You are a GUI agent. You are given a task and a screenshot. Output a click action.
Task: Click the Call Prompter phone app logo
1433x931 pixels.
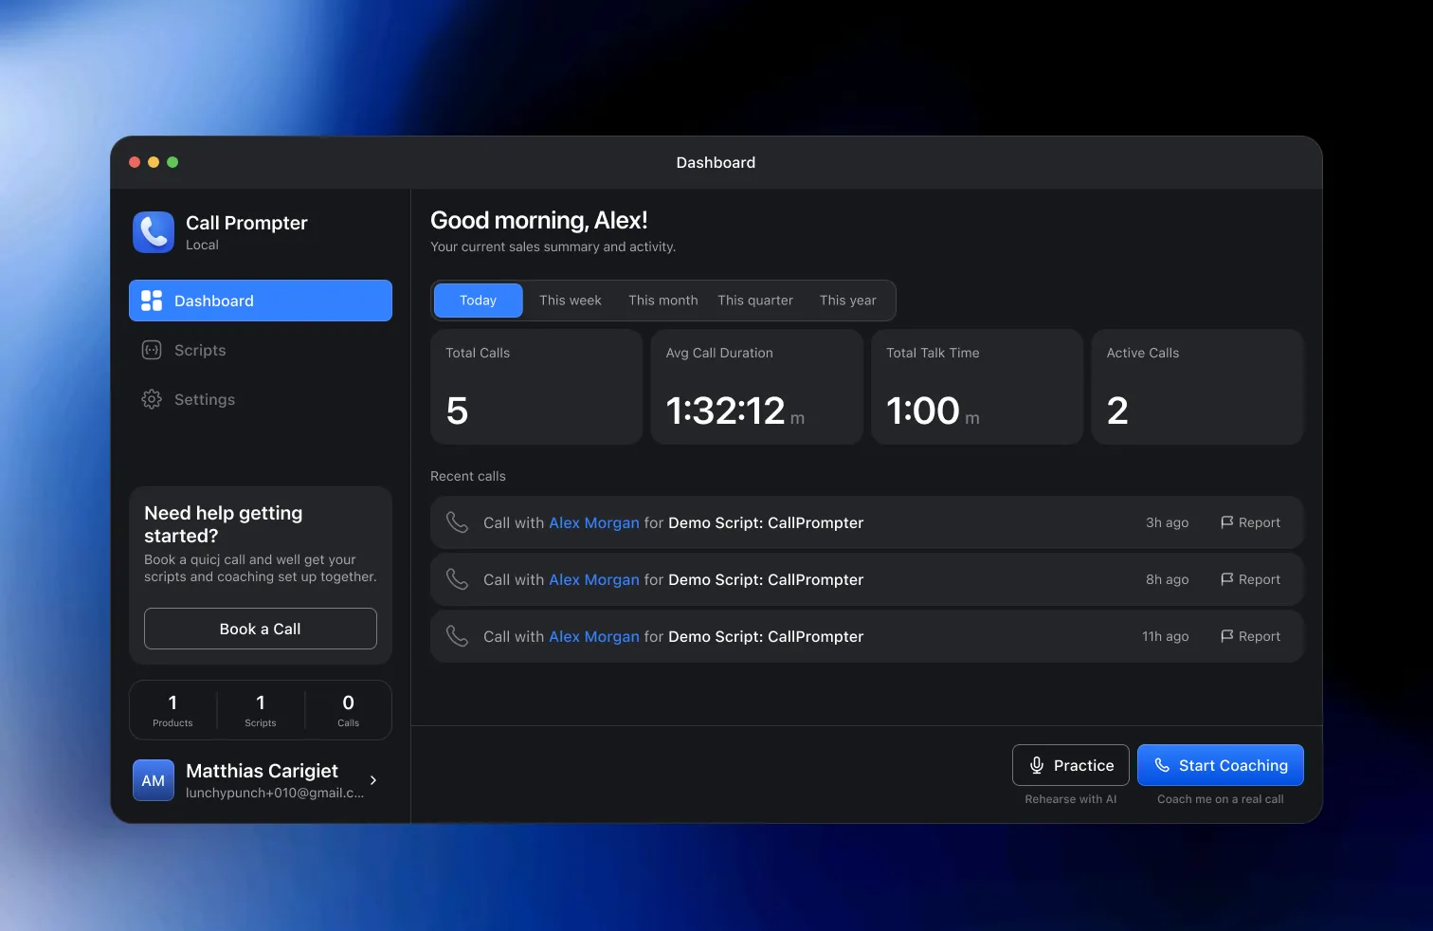(154, 232)
